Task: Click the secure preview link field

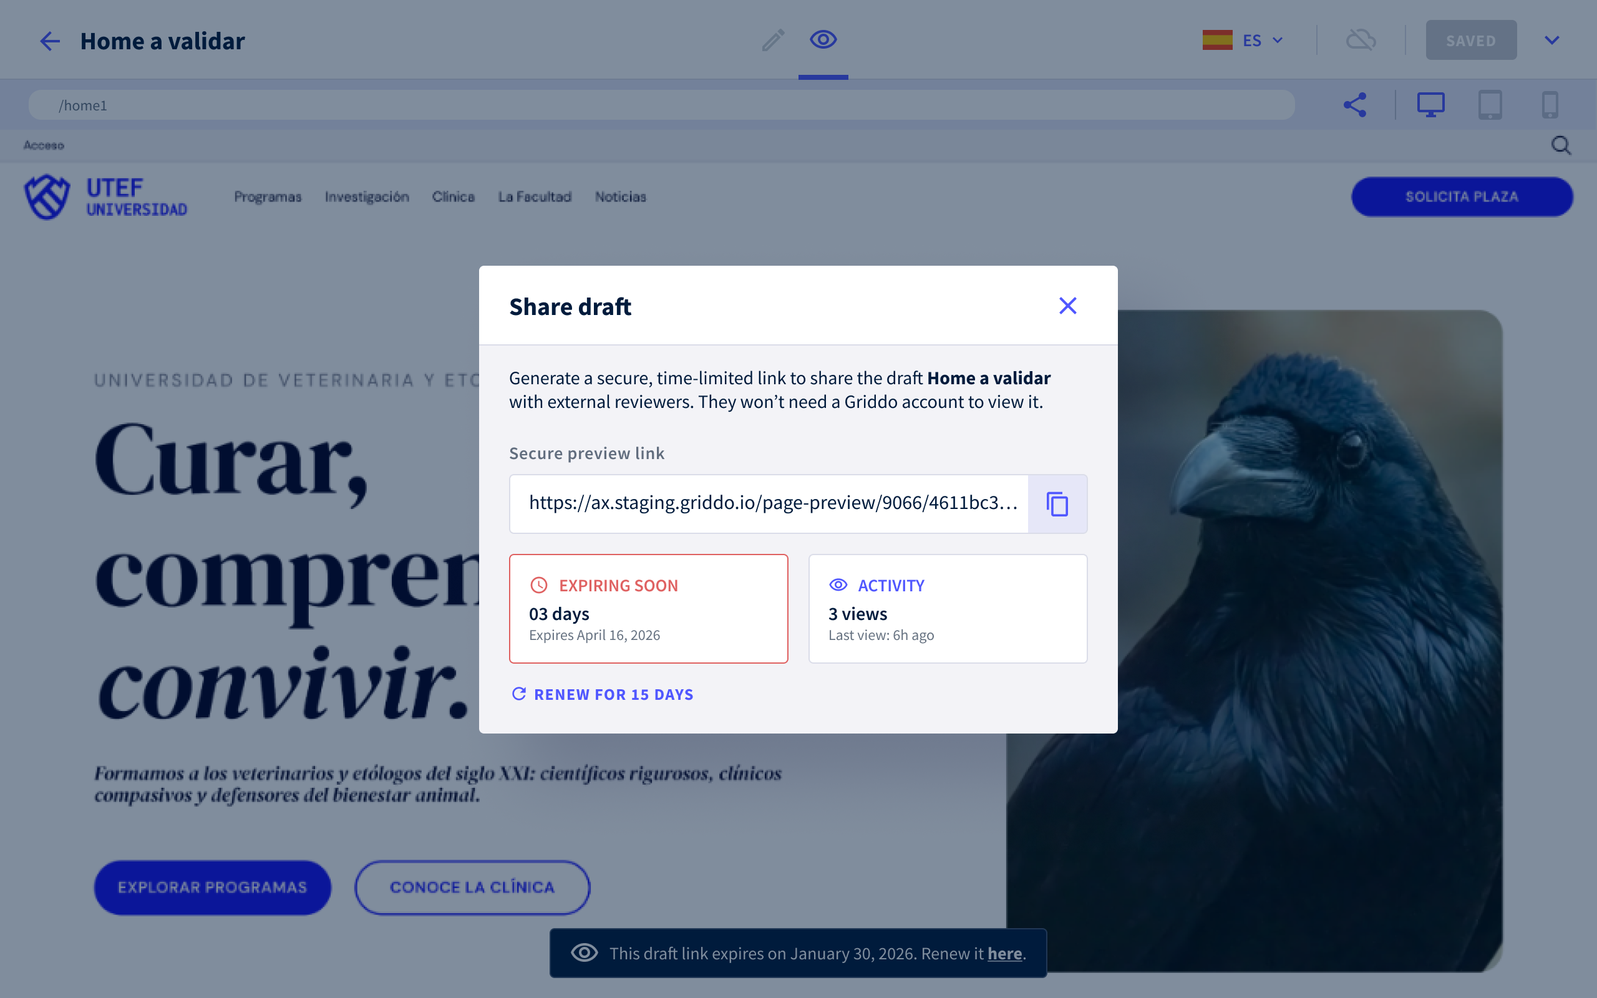Action: (x=769, y=503)
